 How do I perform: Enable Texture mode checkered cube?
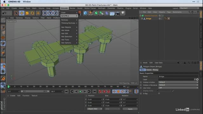pos(3,32)
